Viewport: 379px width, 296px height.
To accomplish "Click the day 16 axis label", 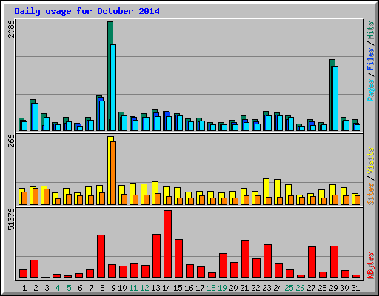I will click(x=189, y=288).
